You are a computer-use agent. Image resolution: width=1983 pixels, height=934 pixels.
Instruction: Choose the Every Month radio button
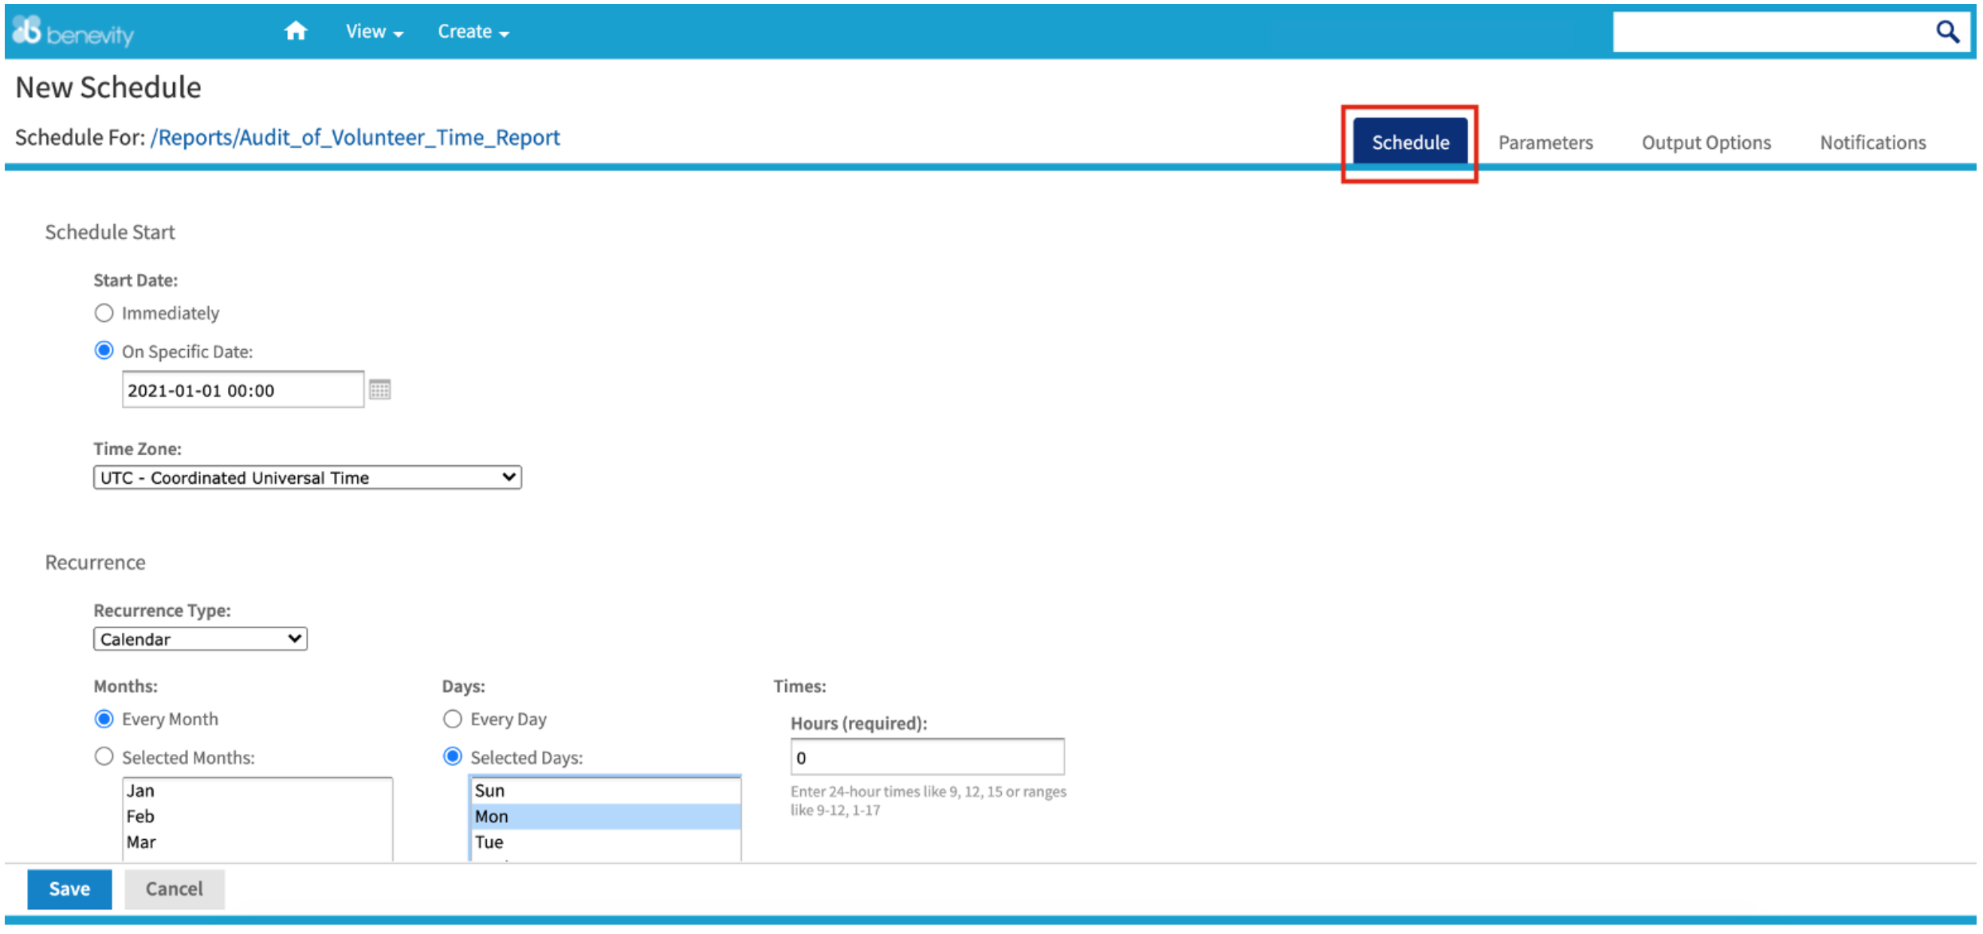104,719
